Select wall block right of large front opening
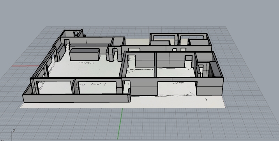279x141 pixels. click(210, 86)
